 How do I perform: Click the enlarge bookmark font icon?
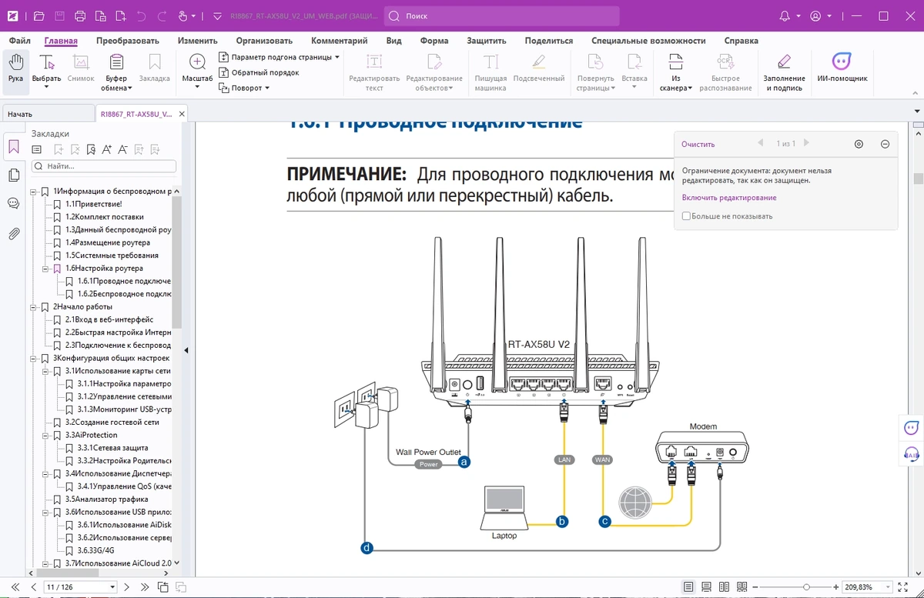coord(107,149)
